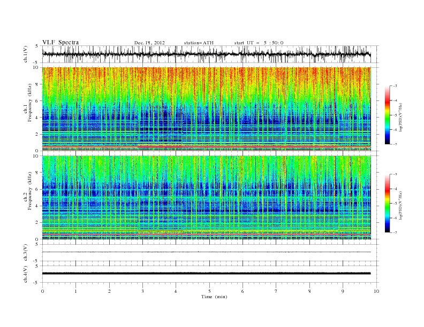Click the ch.1 'Frequency (kHz)' axis label

pyautogui.click(x=30, y=103)
